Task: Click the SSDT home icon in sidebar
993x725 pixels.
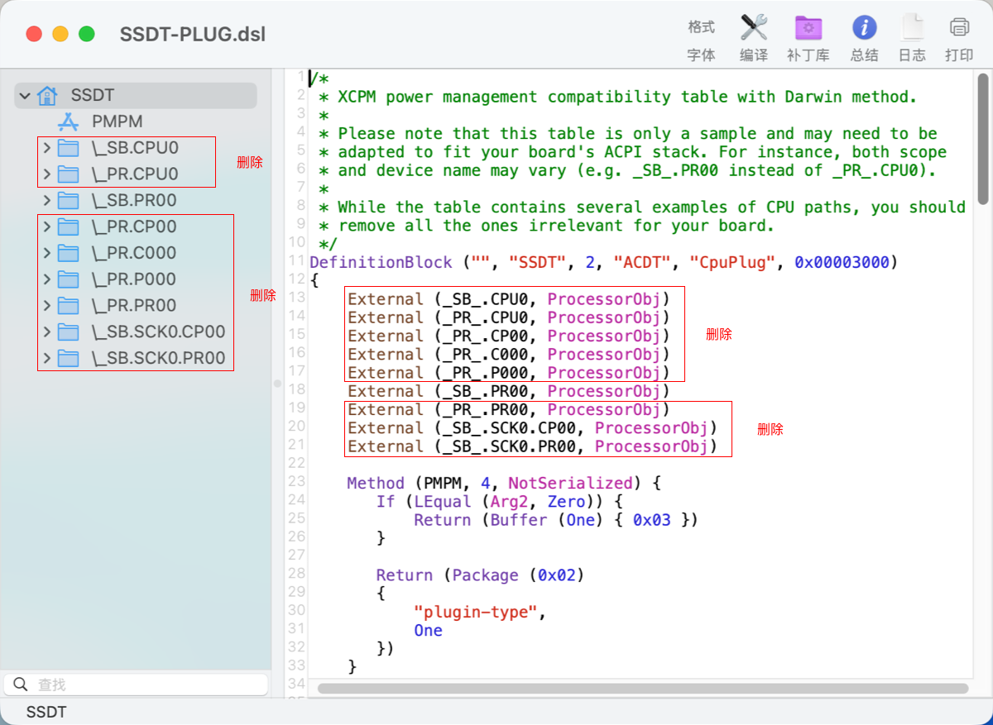Action: (48, 96)
